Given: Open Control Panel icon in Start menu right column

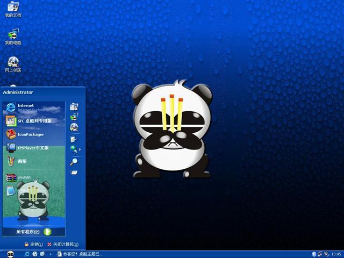Looking at the screenshot, I should (x=74, y=139).
